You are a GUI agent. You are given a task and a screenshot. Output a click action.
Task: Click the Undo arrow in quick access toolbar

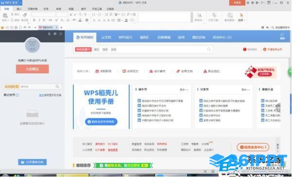(x=25, y=28)
